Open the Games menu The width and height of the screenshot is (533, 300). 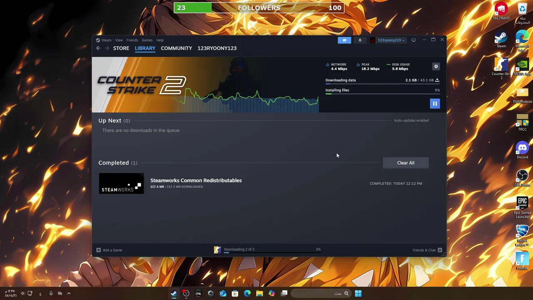[x=147, y=40]
